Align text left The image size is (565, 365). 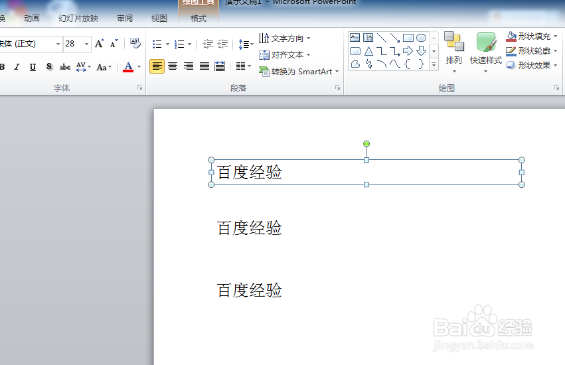tap(157, 66)
